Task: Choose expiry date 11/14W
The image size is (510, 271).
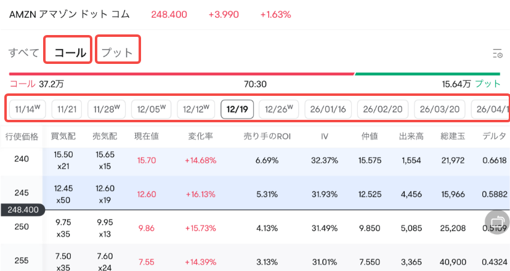Action: (28, 109)
